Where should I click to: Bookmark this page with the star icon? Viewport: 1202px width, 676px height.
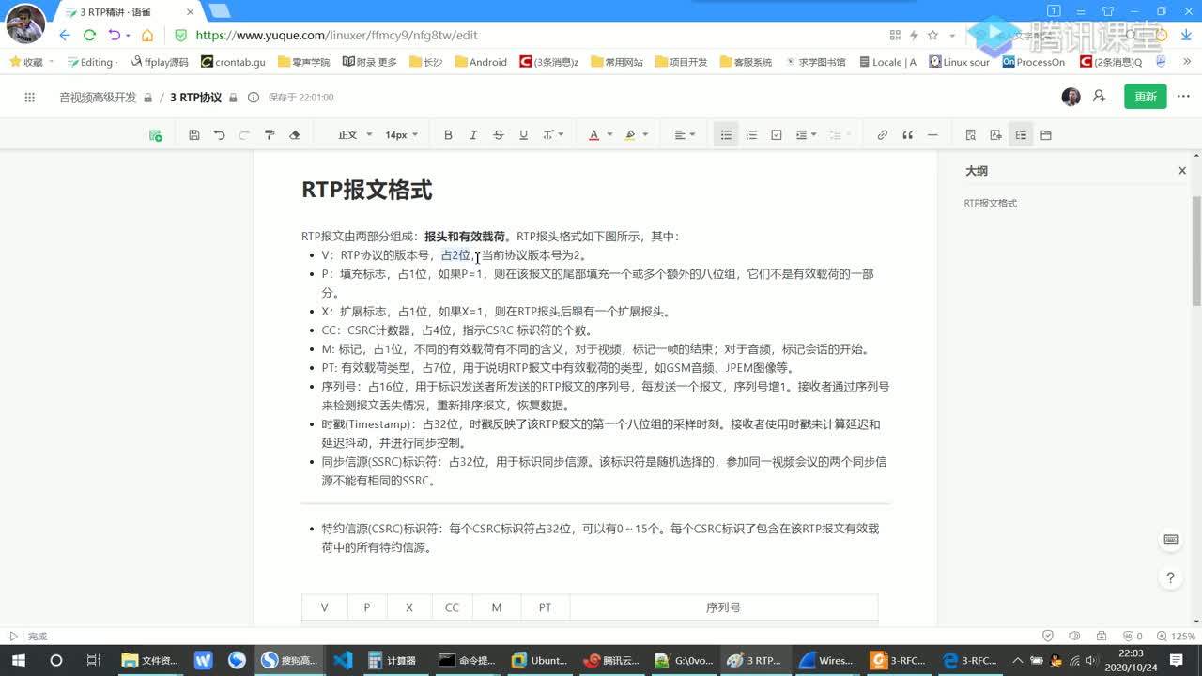click(x=932, y=35)
